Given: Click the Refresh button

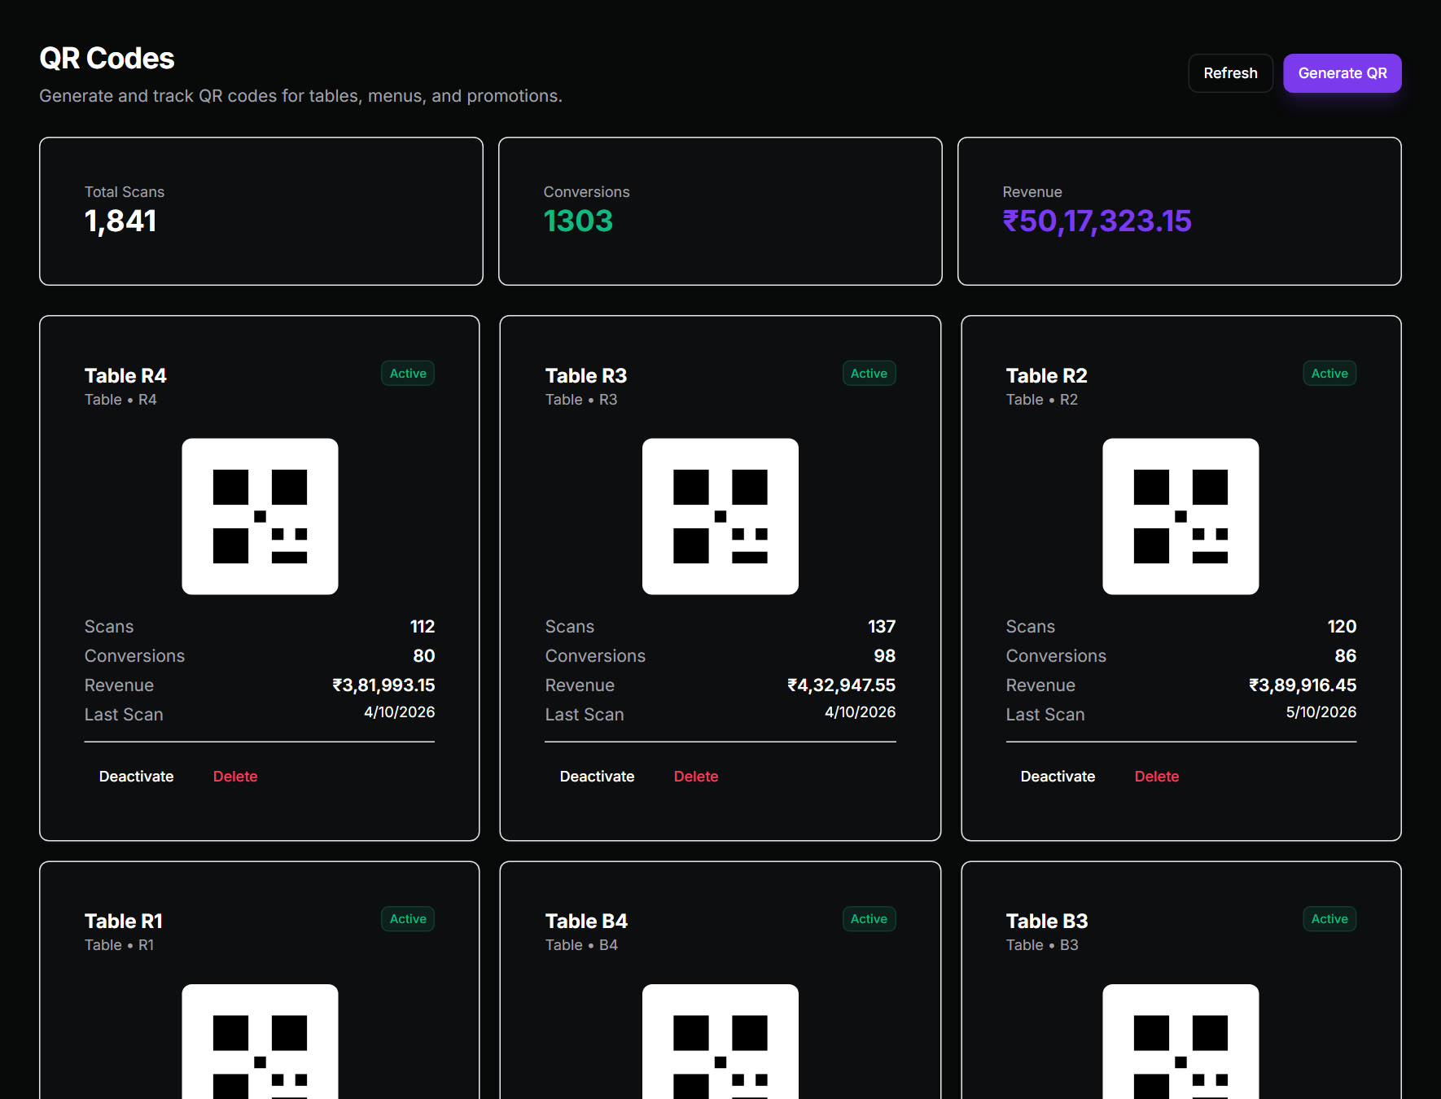Looking at the screenshot, I should click(x=1230, y=73).
